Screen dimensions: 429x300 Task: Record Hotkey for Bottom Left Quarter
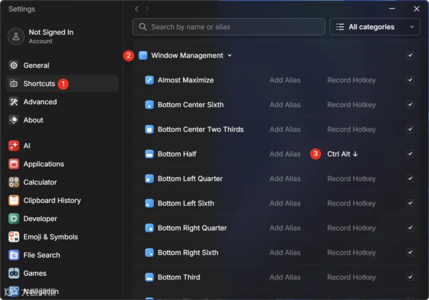[351, 179]
